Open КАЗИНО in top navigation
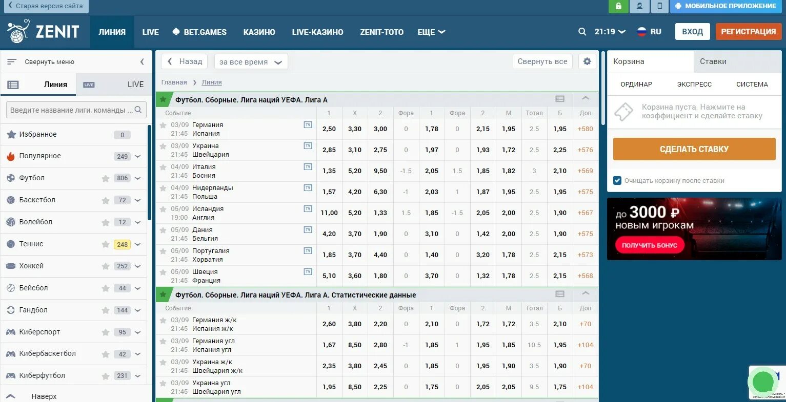 pyautogui.click(x=259, y=32)
